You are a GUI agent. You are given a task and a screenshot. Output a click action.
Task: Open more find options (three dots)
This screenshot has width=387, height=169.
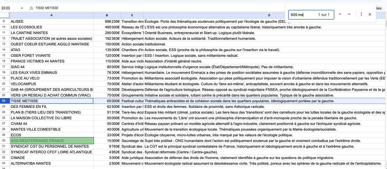tap(362, 14)
